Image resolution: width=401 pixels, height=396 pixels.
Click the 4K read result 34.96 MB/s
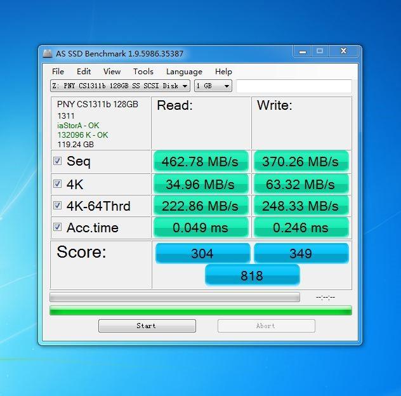[x=201, y=184]
